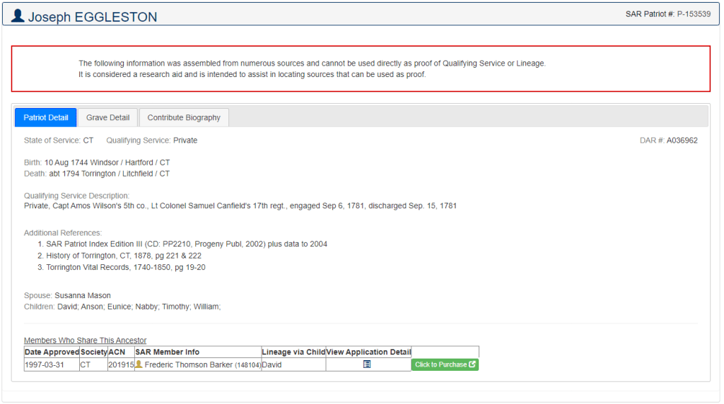Click the Lineage via Child column header
The height and width of the screenshot is (404, 724).
point(293,352)
